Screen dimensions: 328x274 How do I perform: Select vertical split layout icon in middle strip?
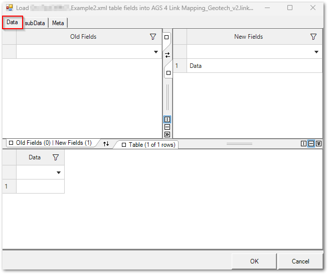click(168, 120)
